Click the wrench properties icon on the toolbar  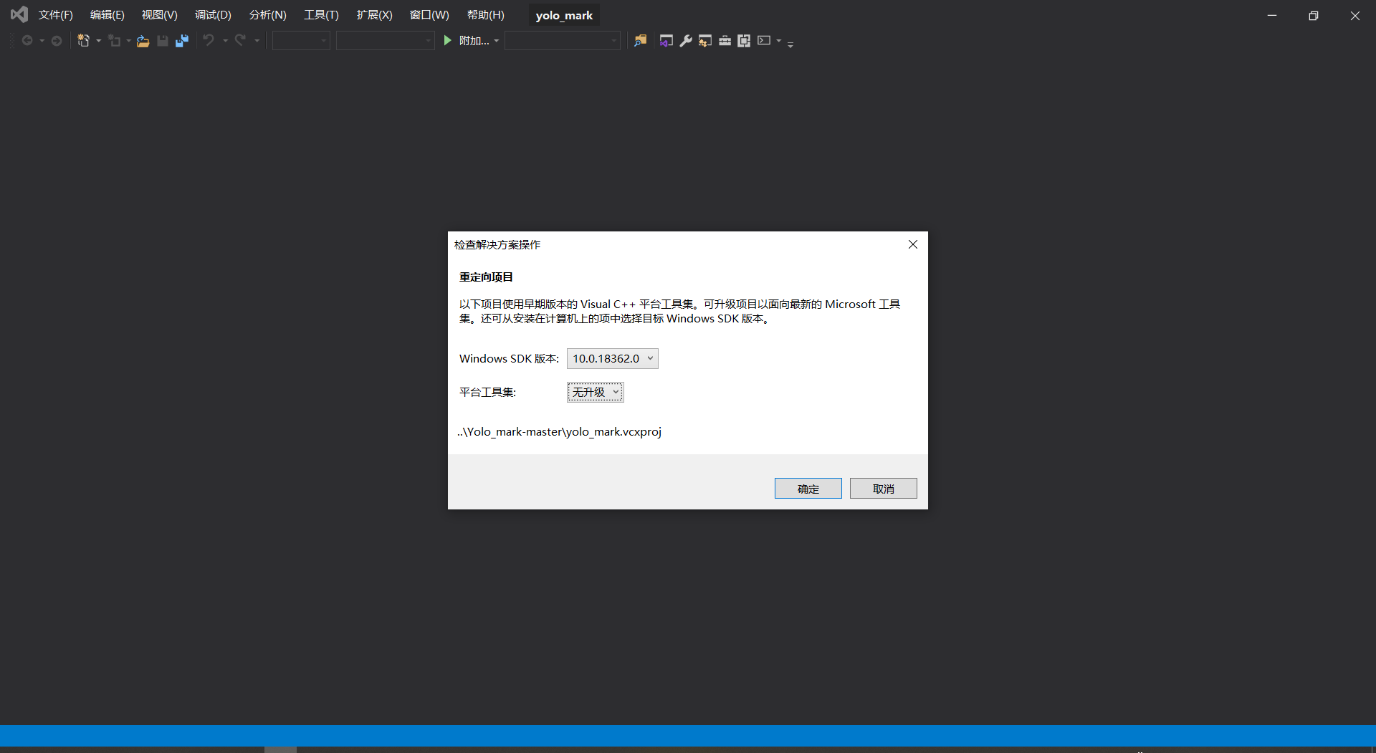[686, 41]
